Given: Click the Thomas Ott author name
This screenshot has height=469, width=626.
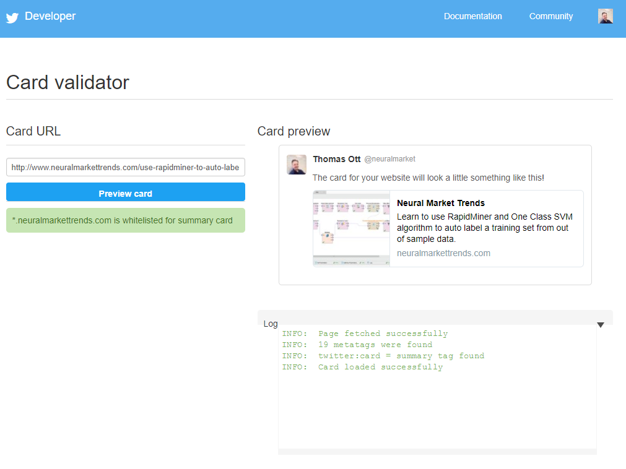Looking at the screenshot, I should (337, 159).
